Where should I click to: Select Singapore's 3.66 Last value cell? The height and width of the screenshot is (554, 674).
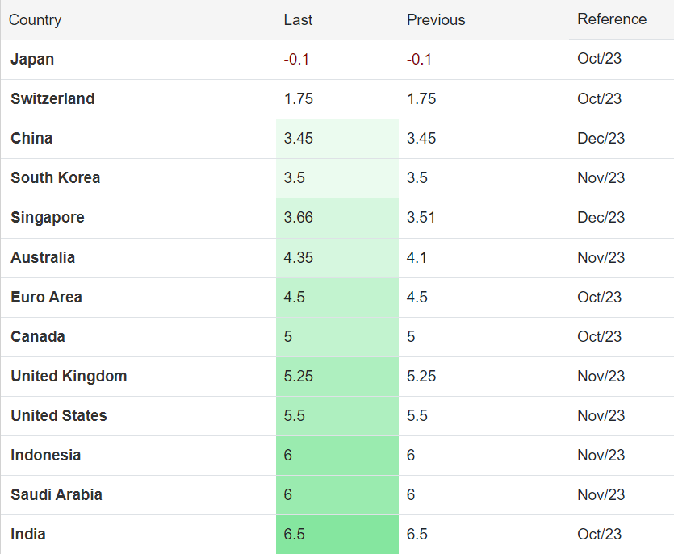[x=337, y=218]
